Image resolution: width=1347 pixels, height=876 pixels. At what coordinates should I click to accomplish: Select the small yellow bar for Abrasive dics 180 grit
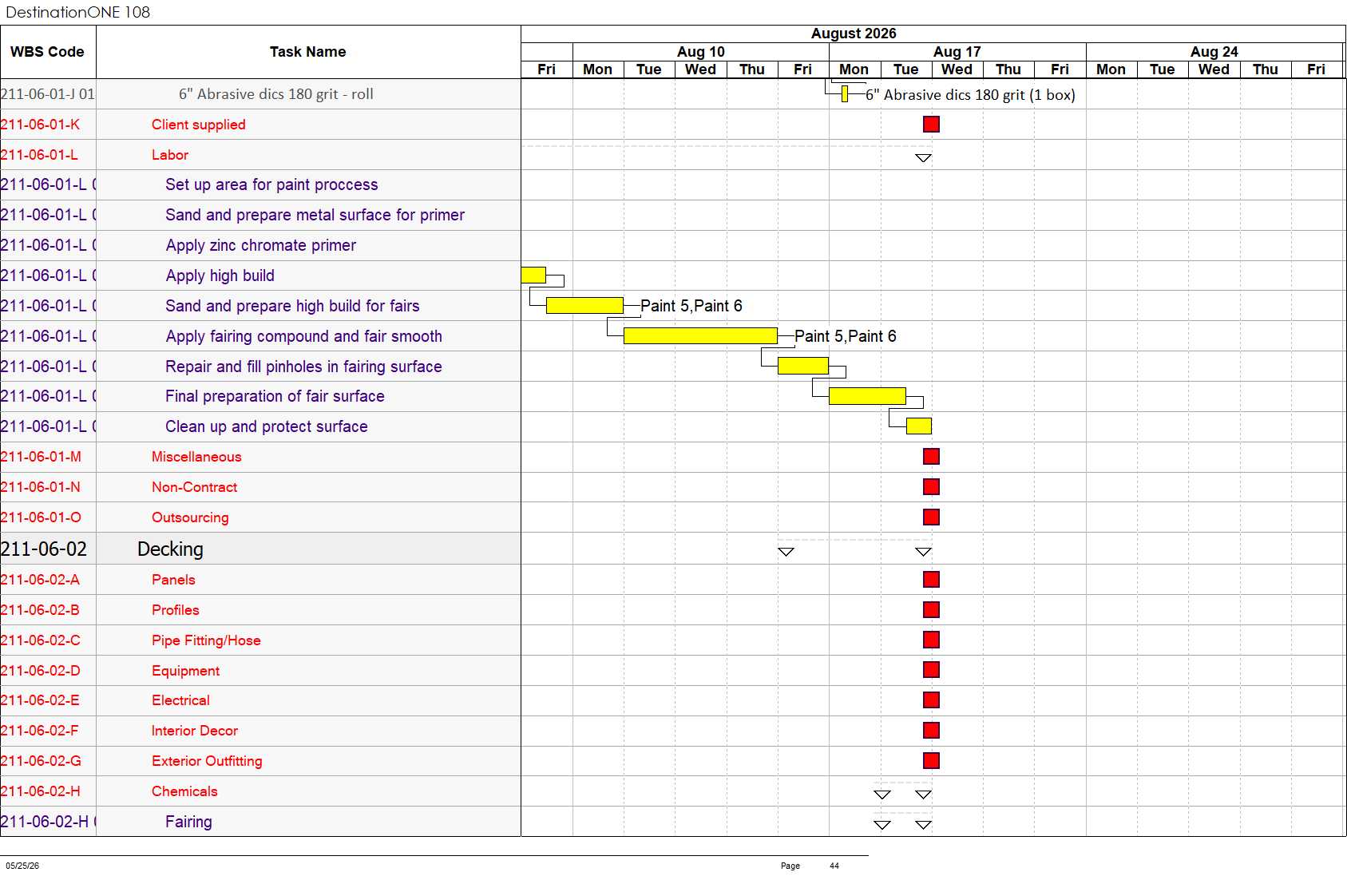pyautogui.click(x=845, y=94)
